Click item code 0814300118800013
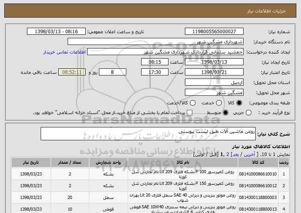Image resolution: width=301 pixels, height=213 pixels. click(258, 209)
